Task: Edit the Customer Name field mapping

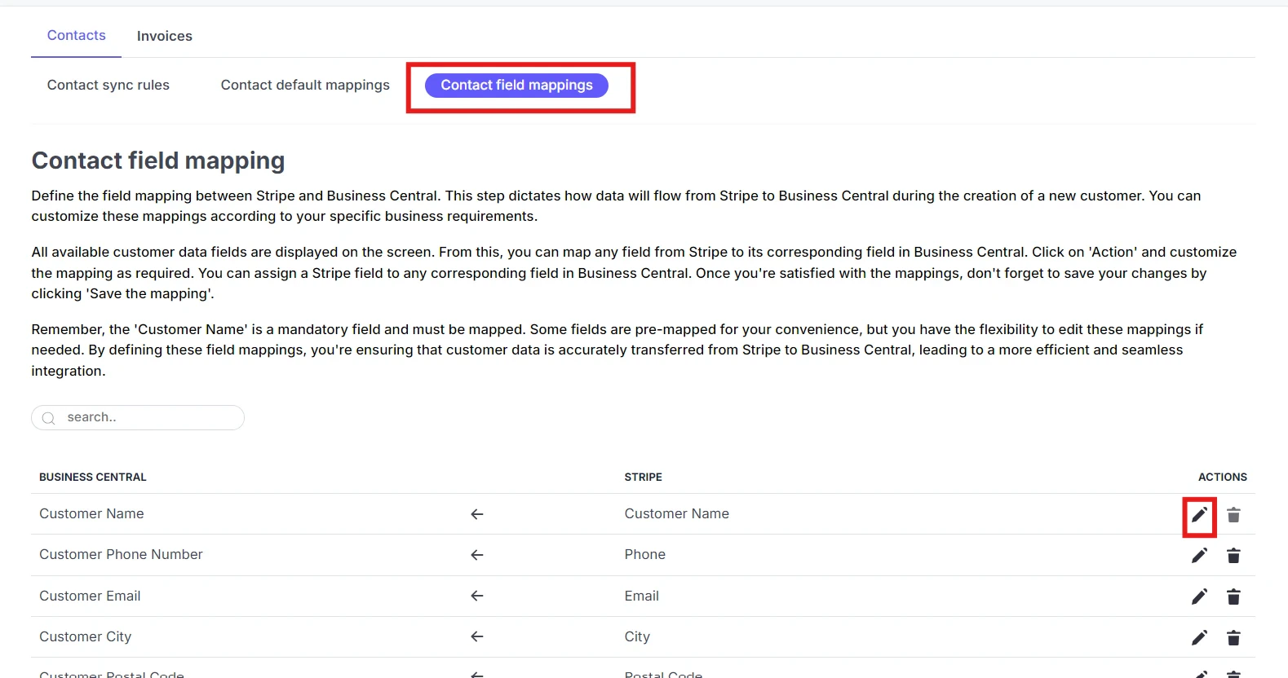Action: [1199, 515]
